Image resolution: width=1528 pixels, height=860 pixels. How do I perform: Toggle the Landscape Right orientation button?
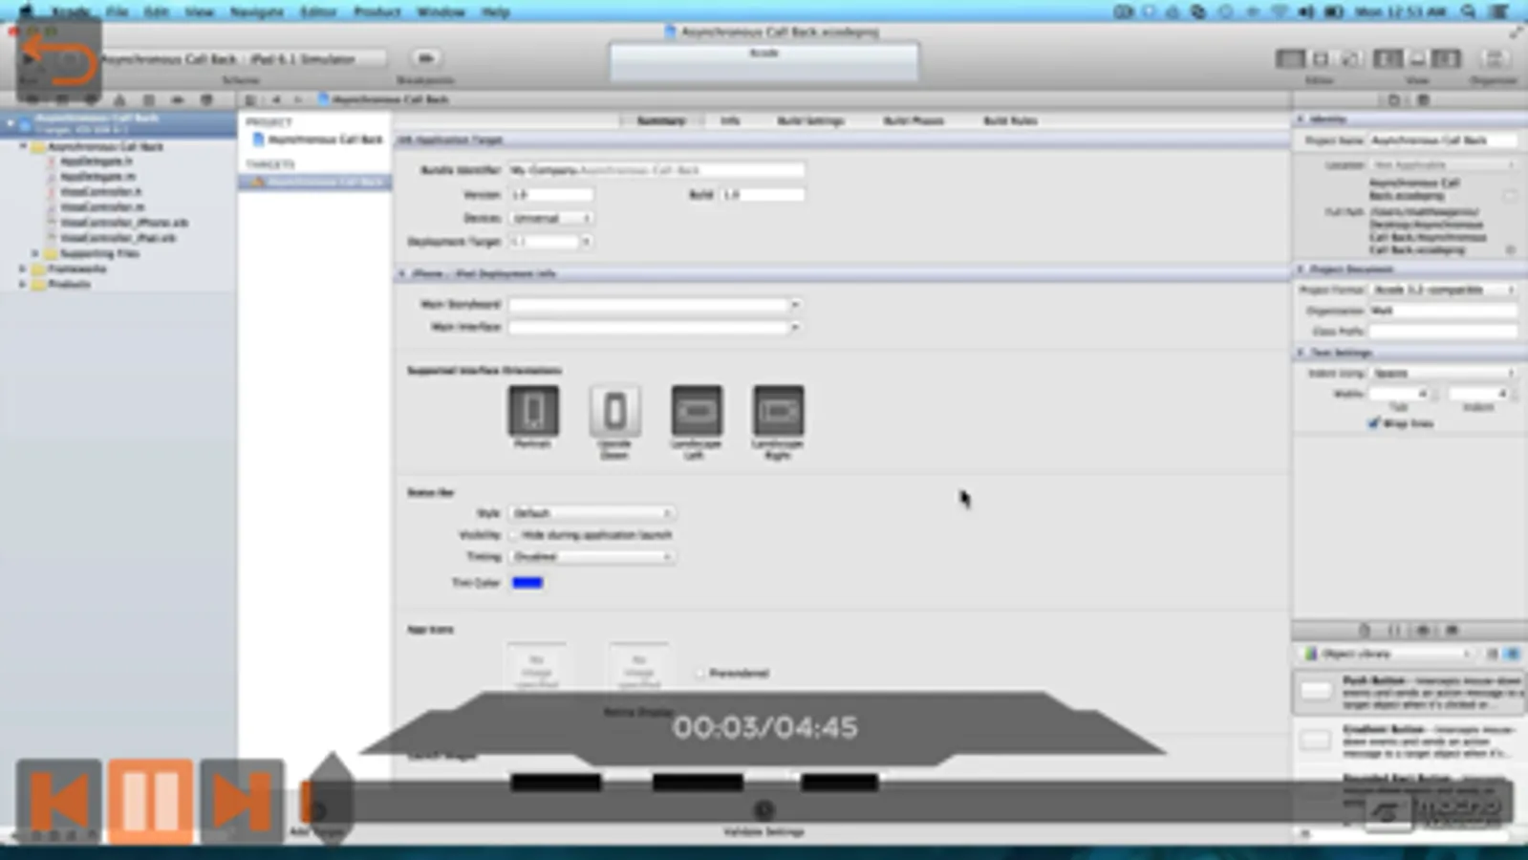point(778,411)
